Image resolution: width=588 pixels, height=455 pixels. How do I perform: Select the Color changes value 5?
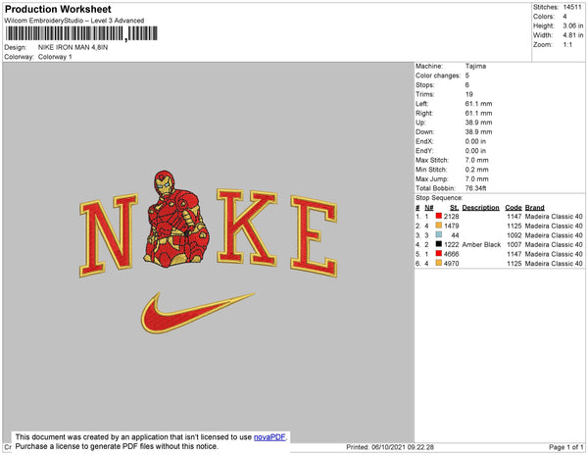point(467,76)
